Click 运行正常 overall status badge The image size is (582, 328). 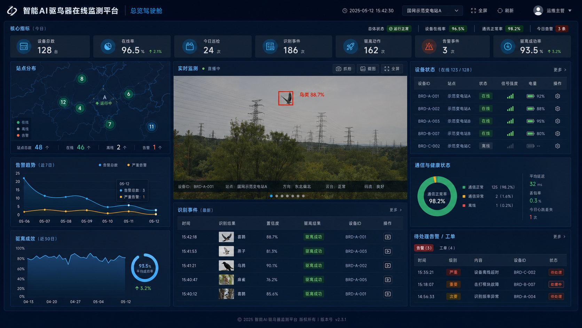tap(399, 29)
